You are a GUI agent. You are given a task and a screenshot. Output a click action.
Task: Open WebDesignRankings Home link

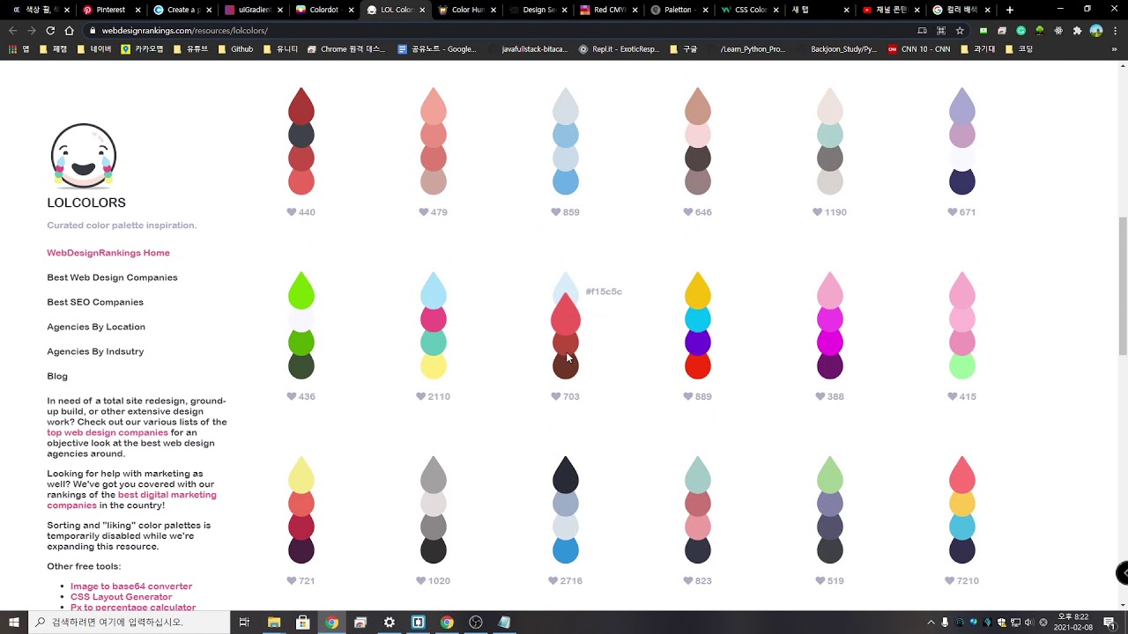108,253
